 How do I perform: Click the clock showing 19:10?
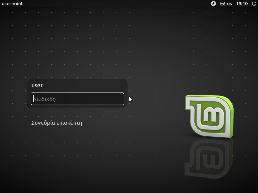coord(242,4)
